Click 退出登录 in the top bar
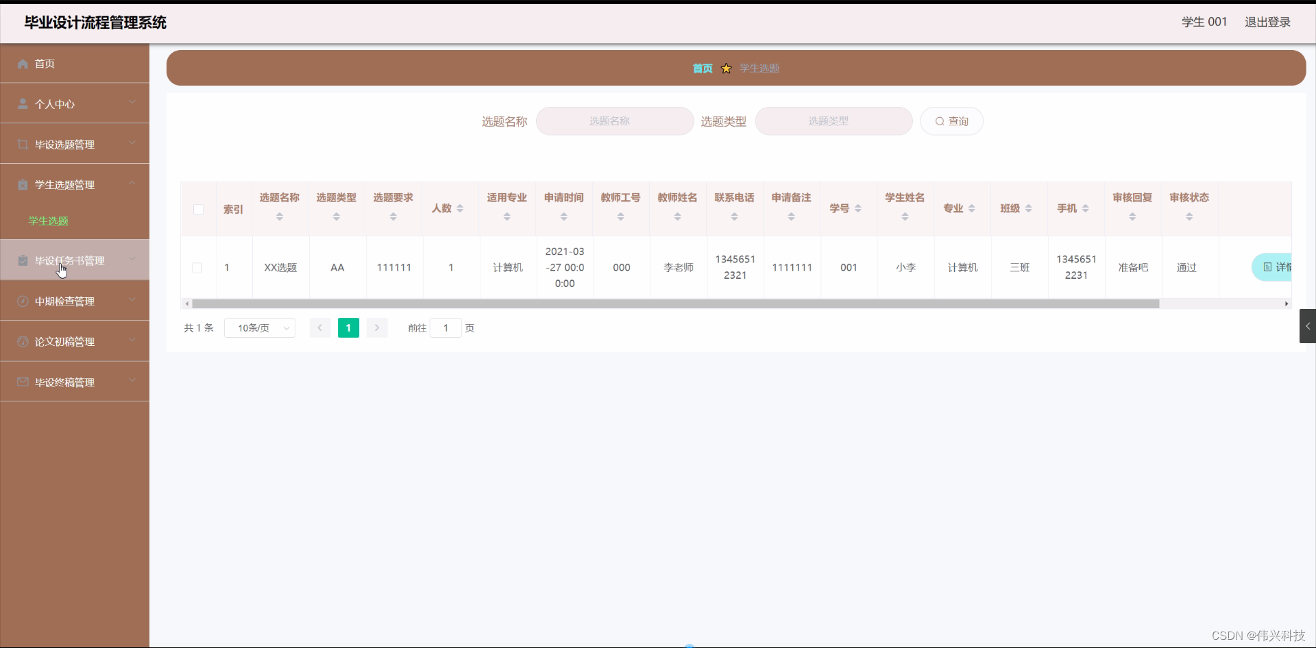 click(1267, 21)
